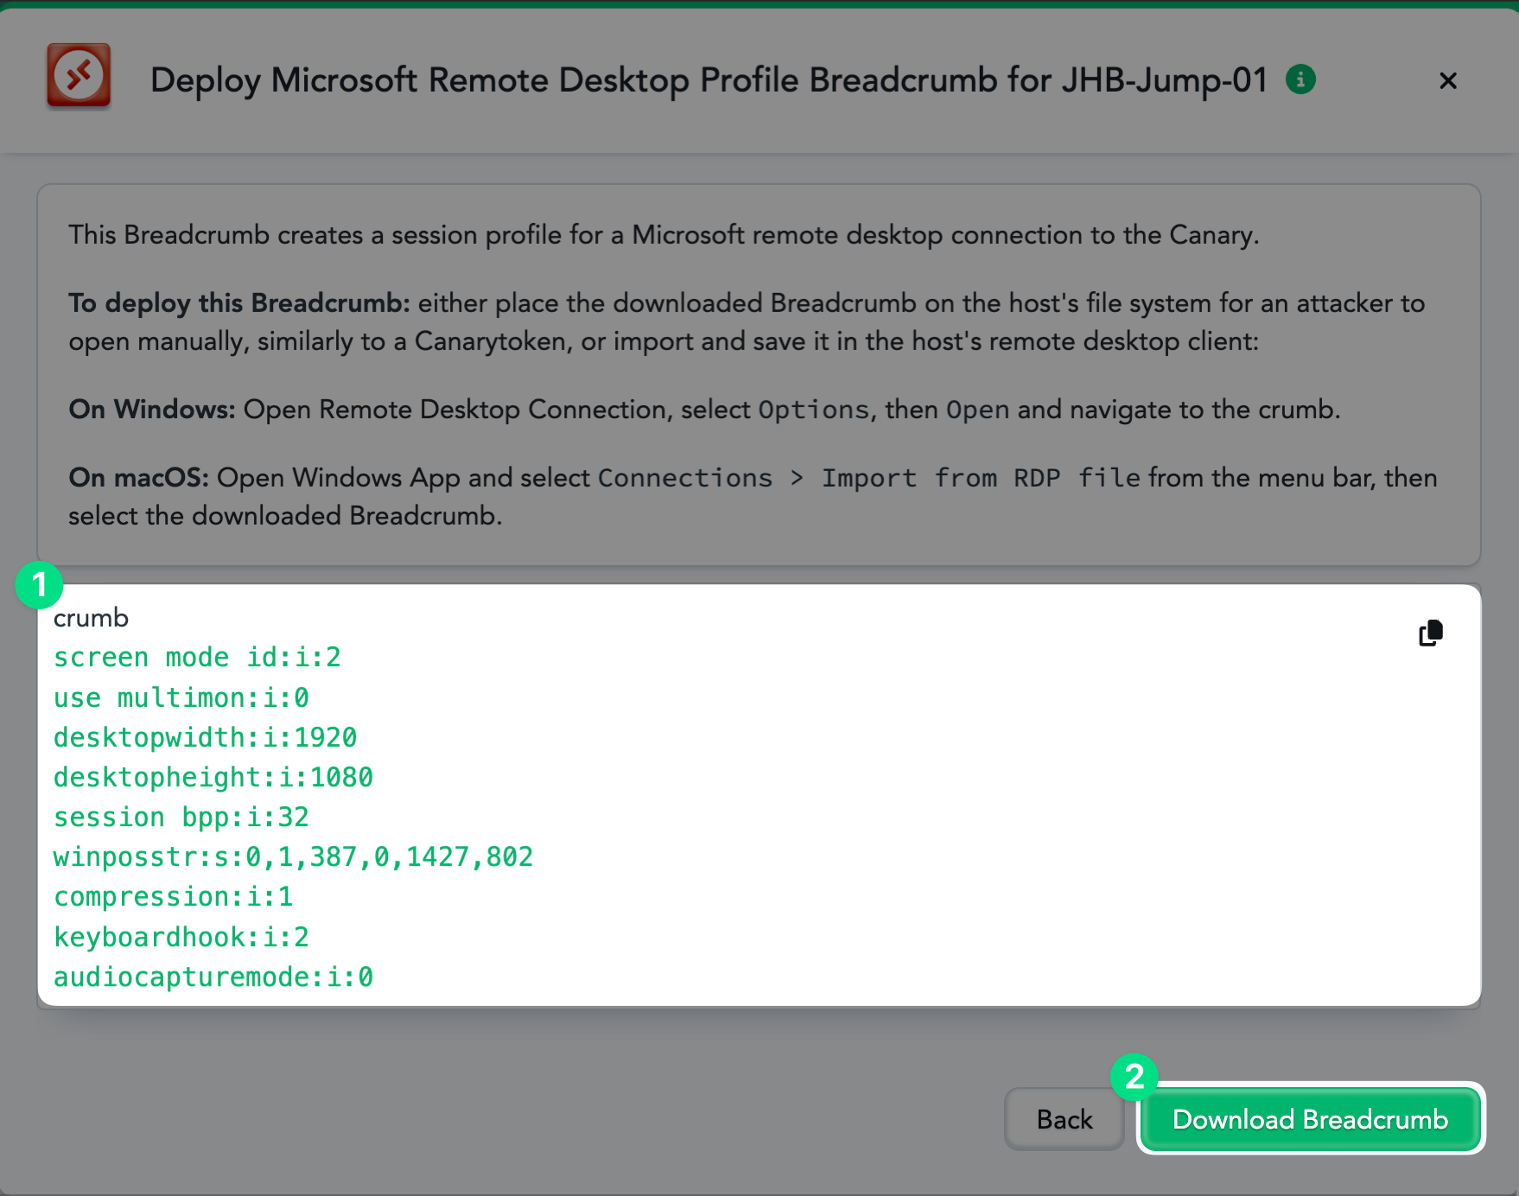Image resolution: width=1519 pixels, height=1196 pixels.
Task: Click the 'Import from RDP file' code text
Action: (981, 478)
